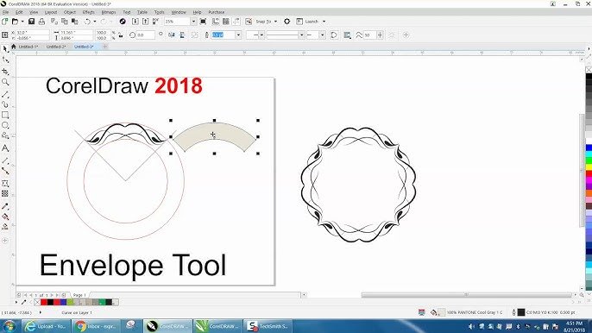
Task: Click Mirror horizontally icon
Action: [x=172, y=35]
